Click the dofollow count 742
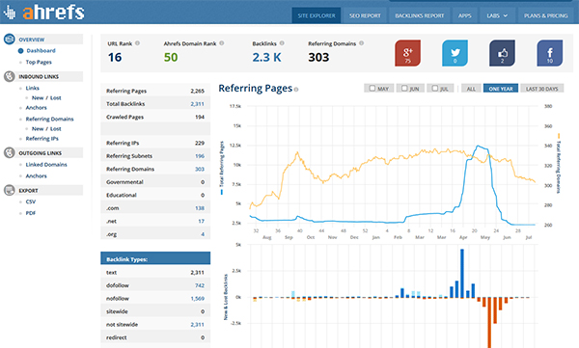Viewport: 579px width, 348px height. (200, 285)
